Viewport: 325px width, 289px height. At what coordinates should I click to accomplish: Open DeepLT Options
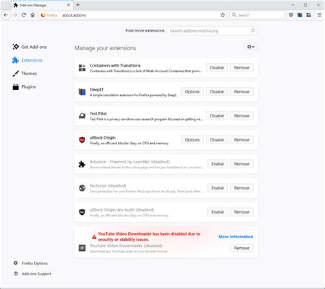pyautogui.click(x=192, y=92)
